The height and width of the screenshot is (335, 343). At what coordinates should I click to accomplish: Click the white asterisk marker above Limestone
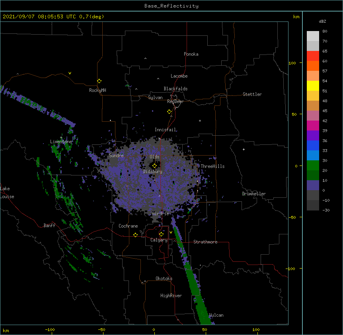point(61,138)
